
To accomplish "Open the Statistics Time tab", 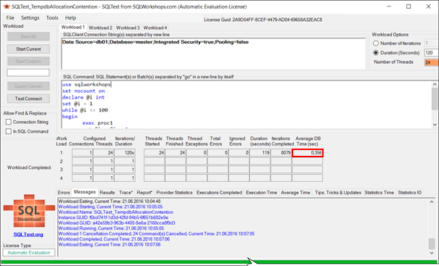I will (x=379, y=193).
